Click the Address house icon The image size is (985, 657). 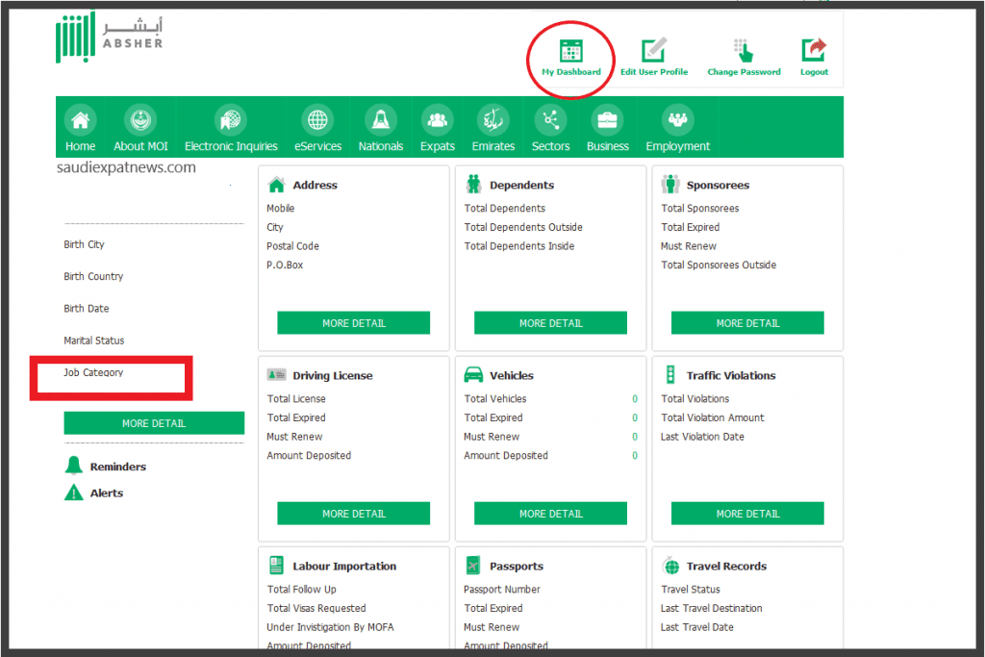pos(276,185)
